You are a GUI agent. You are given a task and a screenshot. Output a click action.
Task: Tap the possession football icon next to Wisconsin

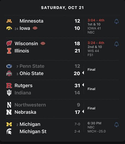point(43,43)
